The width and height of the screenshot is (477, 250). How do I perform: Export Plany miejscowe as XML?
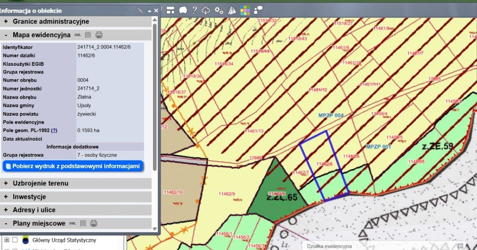point(72,223)
